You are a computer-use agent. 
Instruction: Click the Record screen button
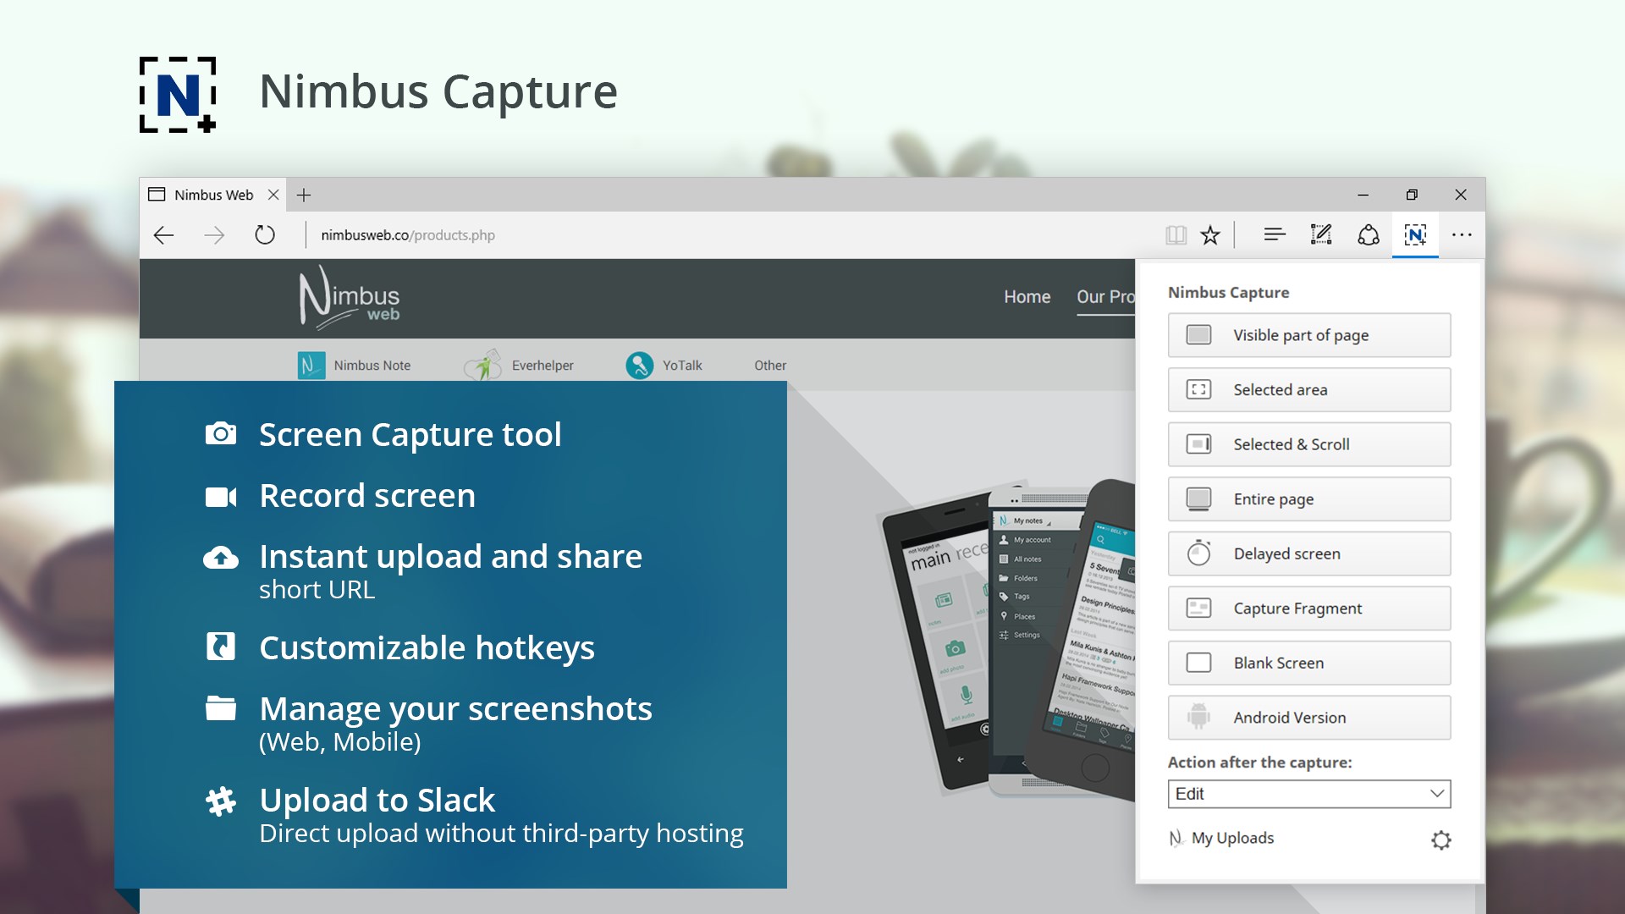click(x=366, y=495)
